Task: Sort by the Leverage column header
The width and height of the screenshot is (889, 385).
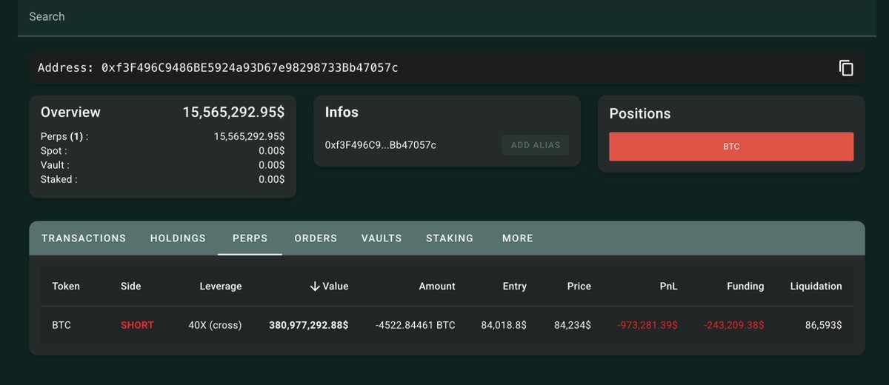Action: click(221, 286)
